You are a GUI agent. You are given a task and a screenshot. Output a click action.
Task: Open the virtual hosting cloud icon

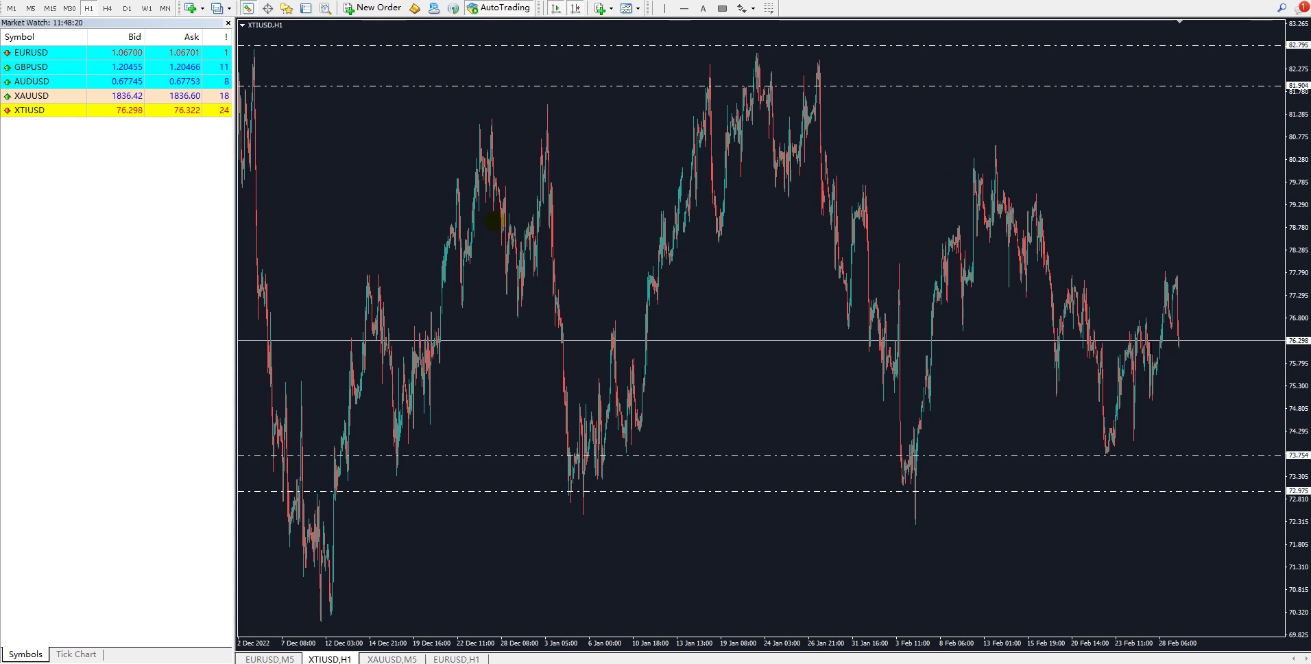(434, 8)
